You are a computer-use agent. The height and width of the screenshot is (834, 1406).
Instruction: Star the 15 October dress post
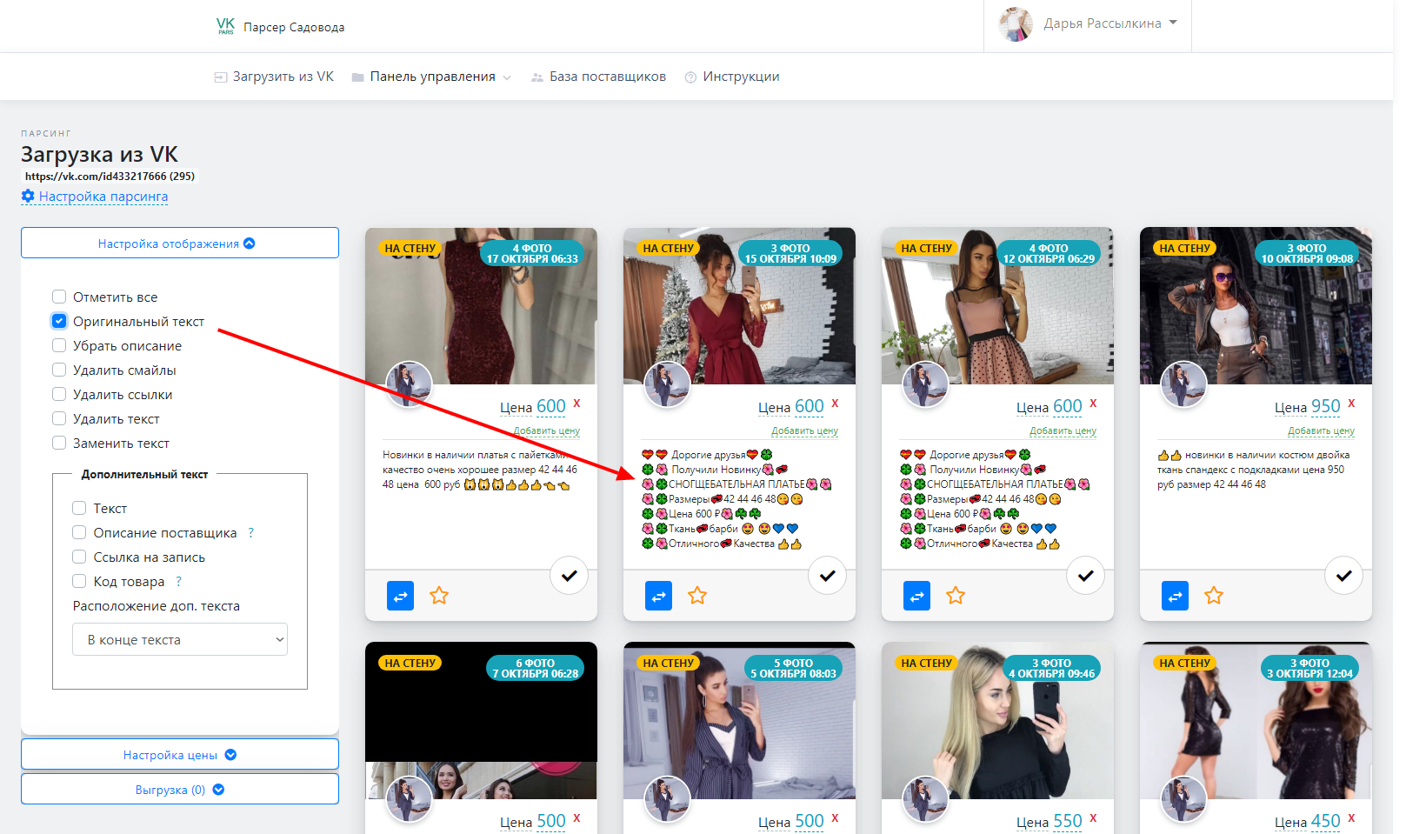697,596
